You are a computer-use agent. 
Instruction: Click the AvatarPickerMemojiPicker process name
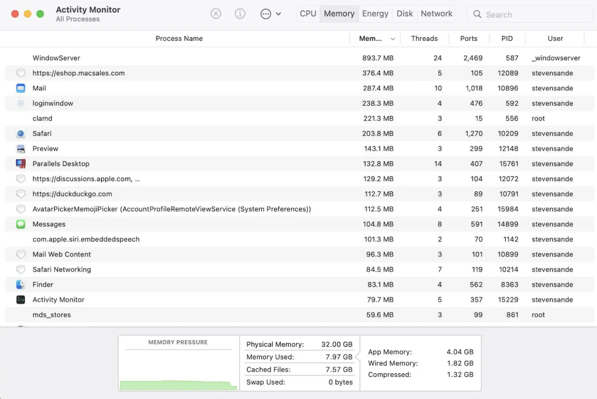[172, 209]
